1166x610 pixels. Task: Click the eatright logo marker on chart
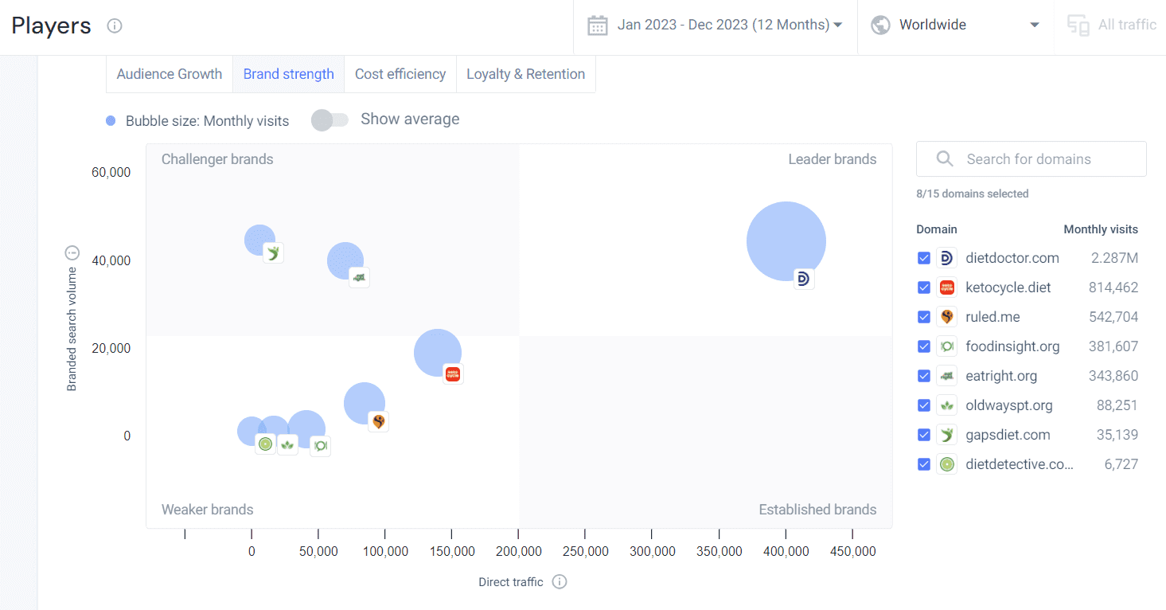pyautogui.click(x=359, y=277)
